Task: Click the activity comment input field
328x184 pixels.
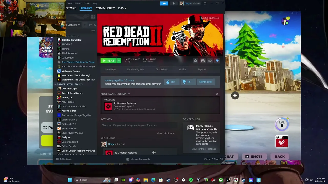Action: click(x=139, y=125)
